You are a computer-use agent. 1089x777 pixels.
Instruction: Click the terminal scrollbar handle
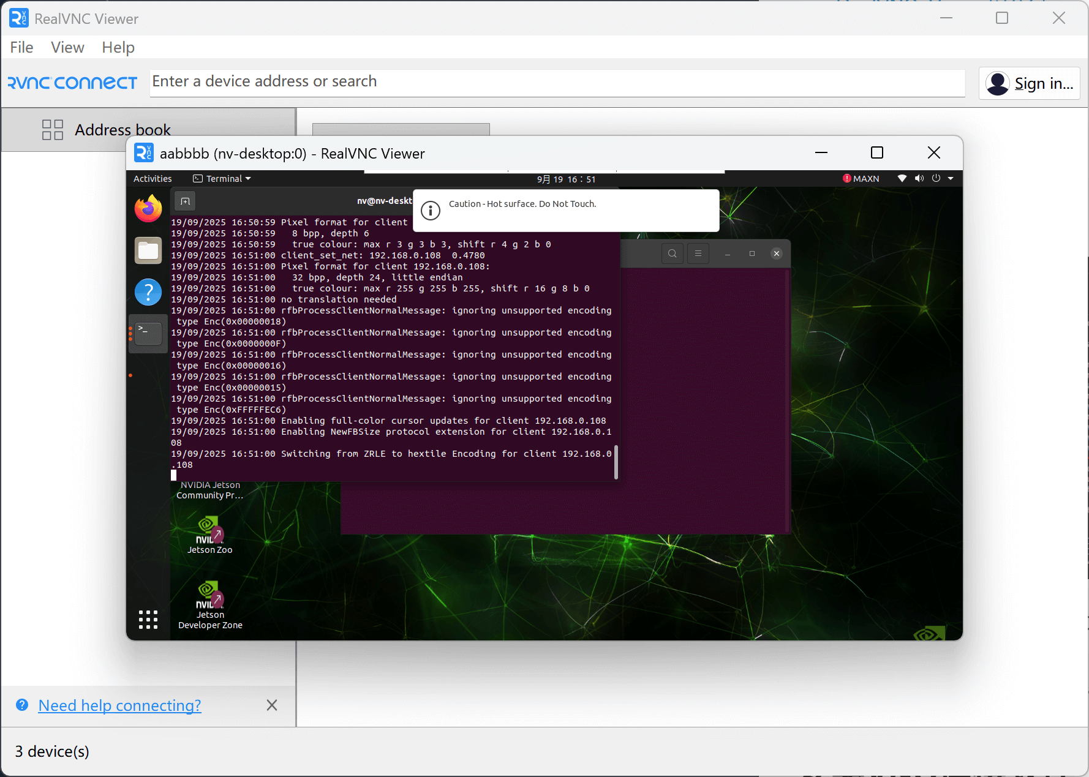pos(616,462)
